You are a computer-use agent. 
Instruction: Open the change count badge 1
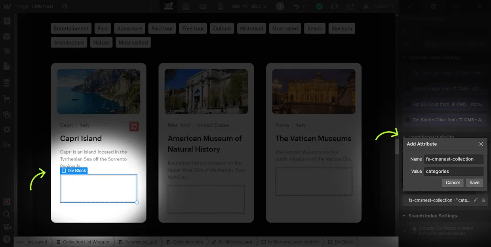click(280, 6)
